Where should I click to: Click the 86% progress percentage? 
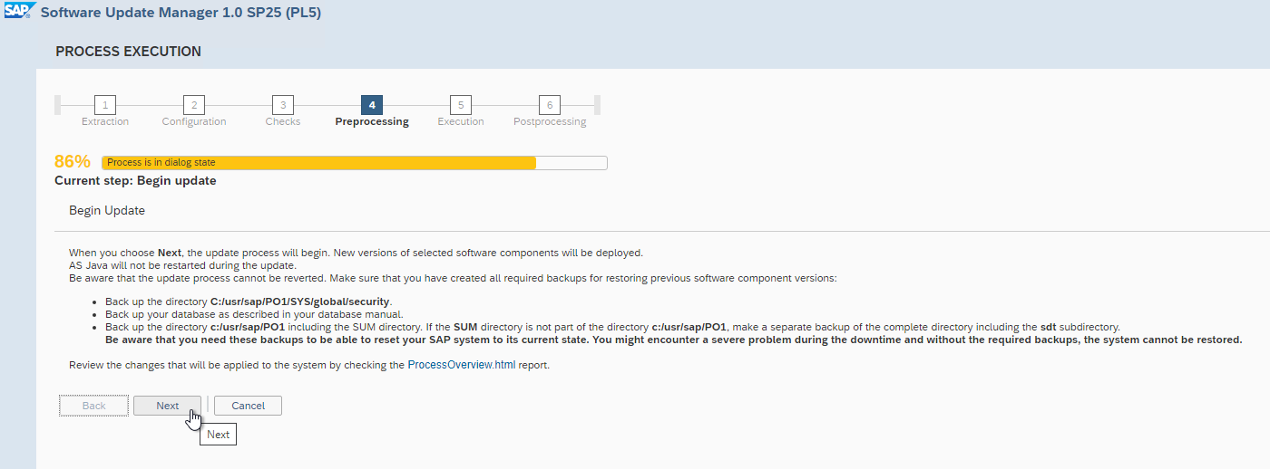click(73, 162)
